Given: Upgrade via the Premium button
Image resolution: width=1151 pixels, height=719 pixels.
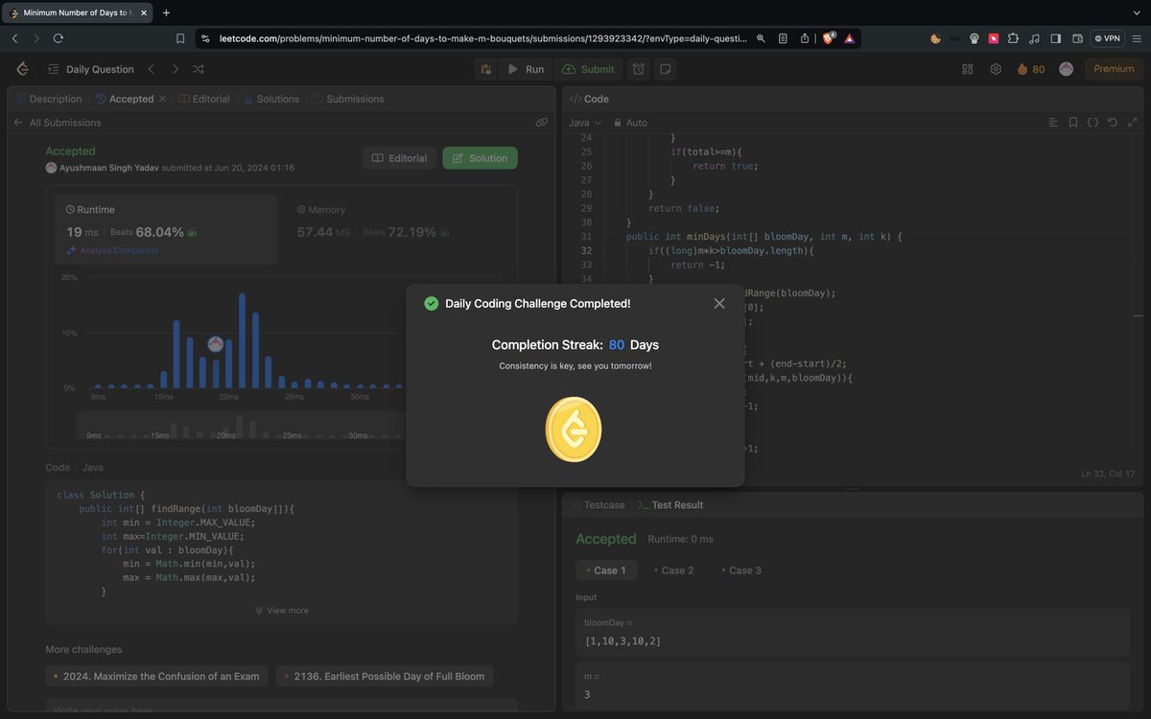Looking at the screenshot, I should click(1114, 69).
